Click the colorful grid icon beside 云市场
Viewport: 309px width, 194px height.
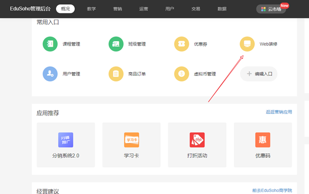(x=263, y=9)
